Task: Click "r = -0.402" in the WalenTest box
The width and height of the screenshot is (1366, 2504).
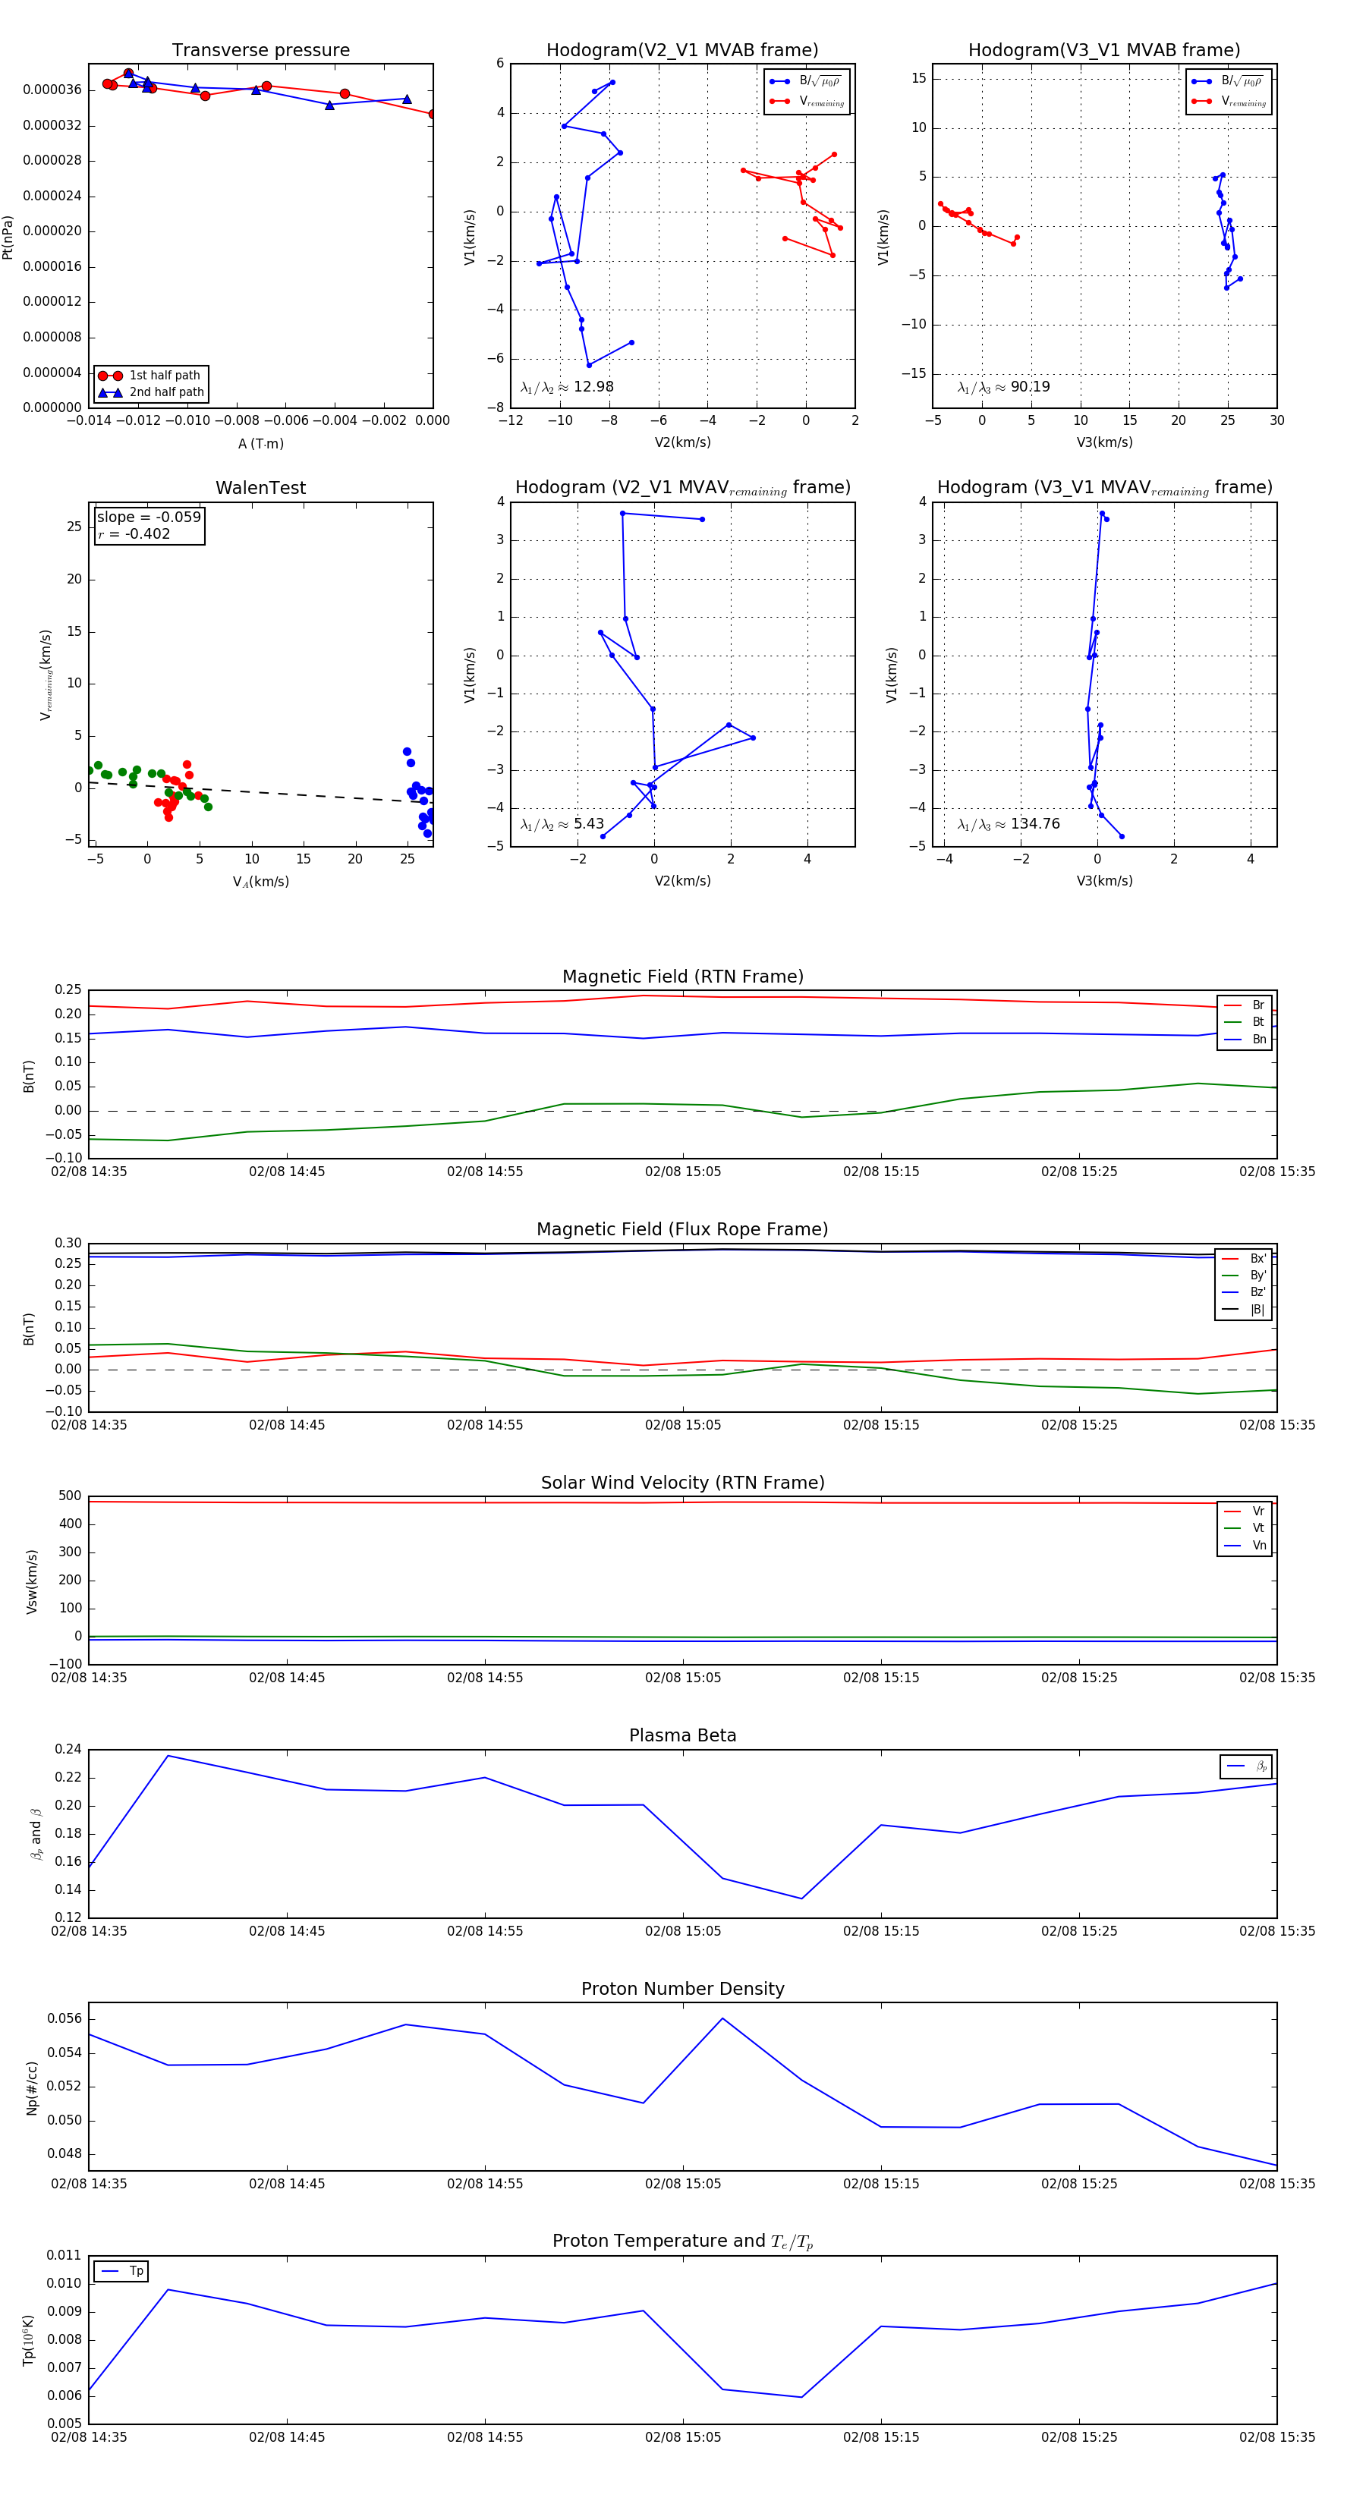Action: 134,535
